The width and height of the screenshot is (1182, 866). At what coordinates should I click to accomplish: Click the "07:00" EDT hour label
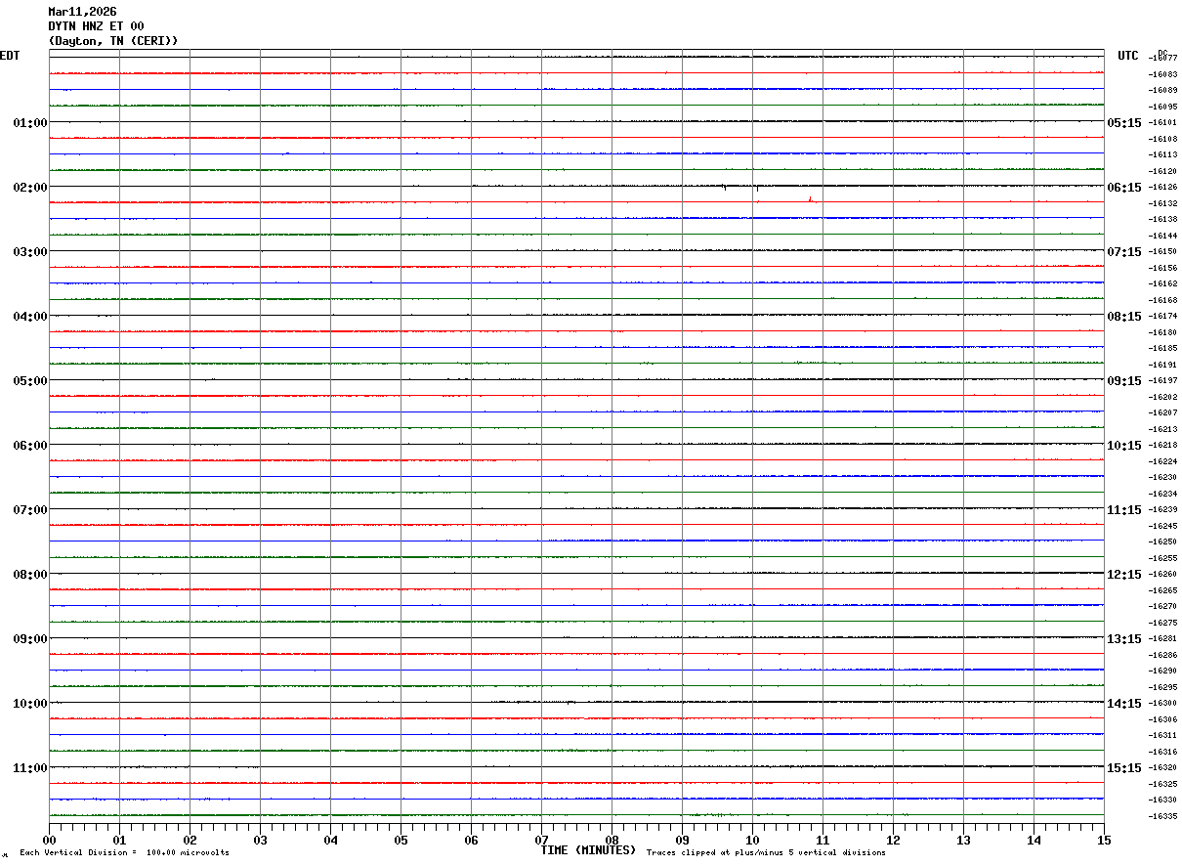click(30, 510)
